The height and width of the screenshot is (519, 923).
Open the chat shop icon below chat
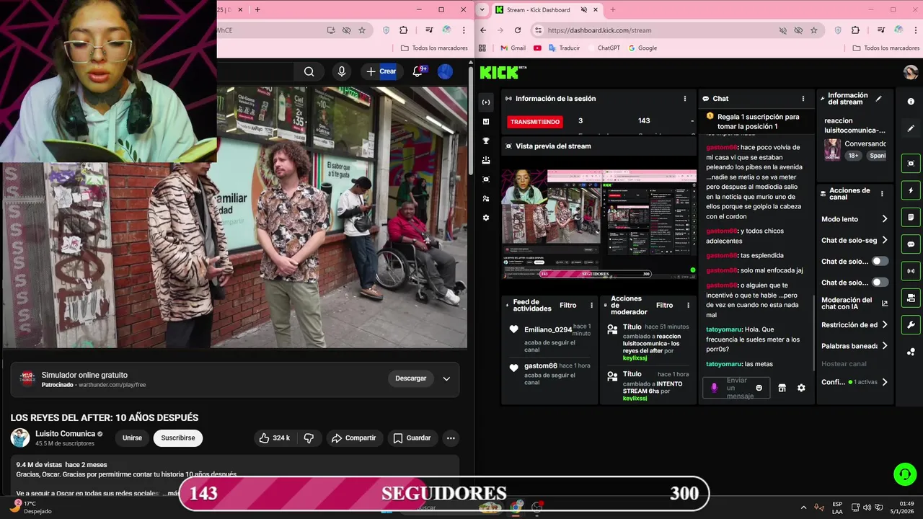click(782, 388)
